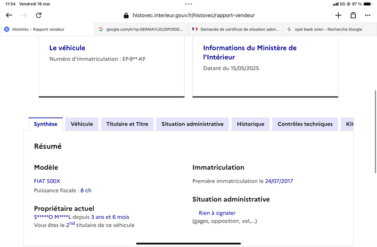Screen dimensions: 377x247
Task: Click the 24/07/2017 registration date
Action: 279,181
